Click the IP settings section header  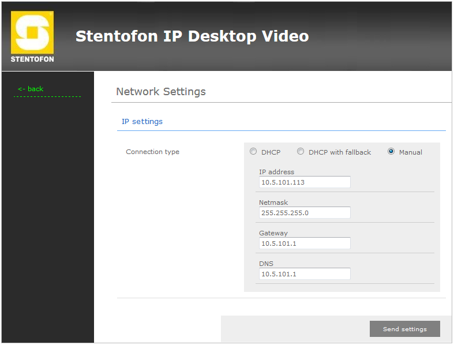(142, 122)
